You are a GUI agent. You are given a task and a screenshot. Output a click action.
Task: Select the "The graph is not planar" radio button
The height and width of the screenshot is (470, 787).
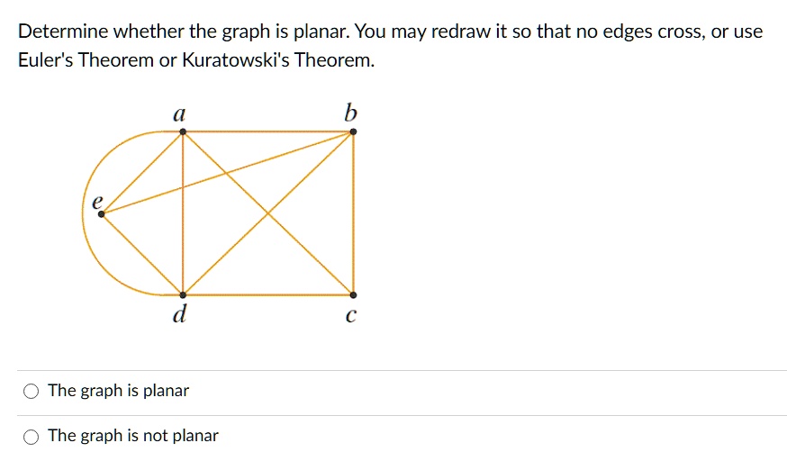click(x=32, y=437)
